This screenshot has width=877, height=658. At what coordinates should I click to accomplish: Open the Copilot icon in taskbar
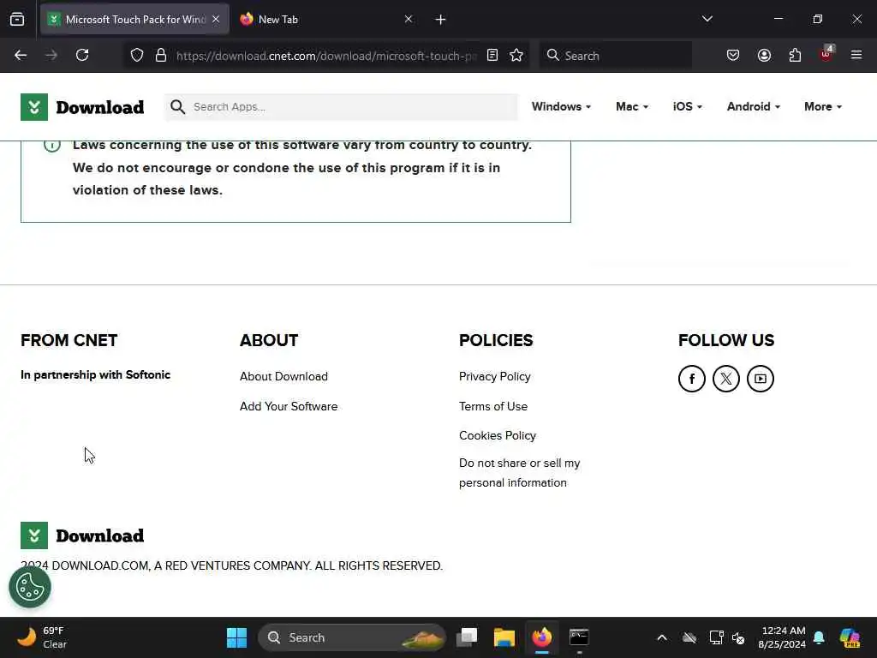pos(850,637)
